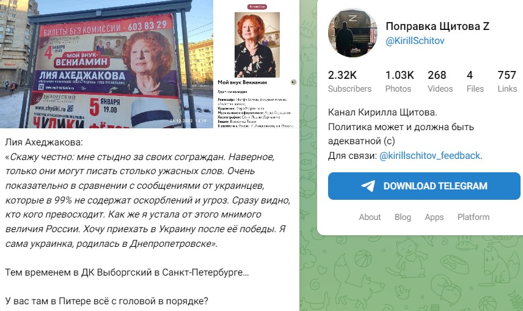Viewport: 523px width, 311px height.
Task: Open the theatre page screenshot thumbnail
Action: 257,64
